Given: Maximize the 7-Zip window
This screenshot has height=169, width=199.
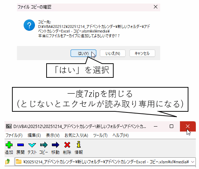Looking at the screenshot, I should pyautogui.click(x=171, y=126).
